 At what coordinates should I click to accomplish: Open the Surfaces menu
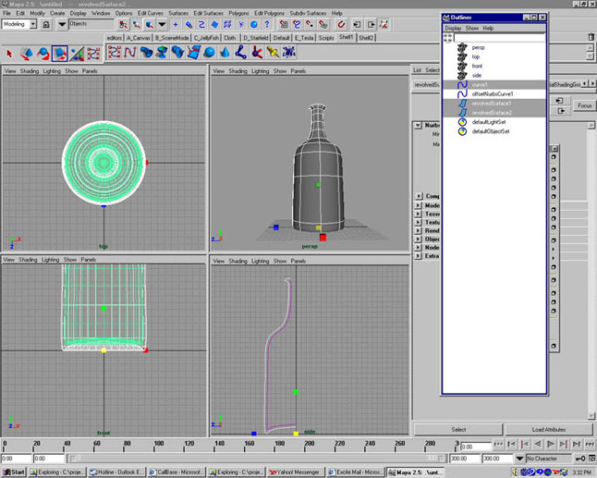[178, 13]
